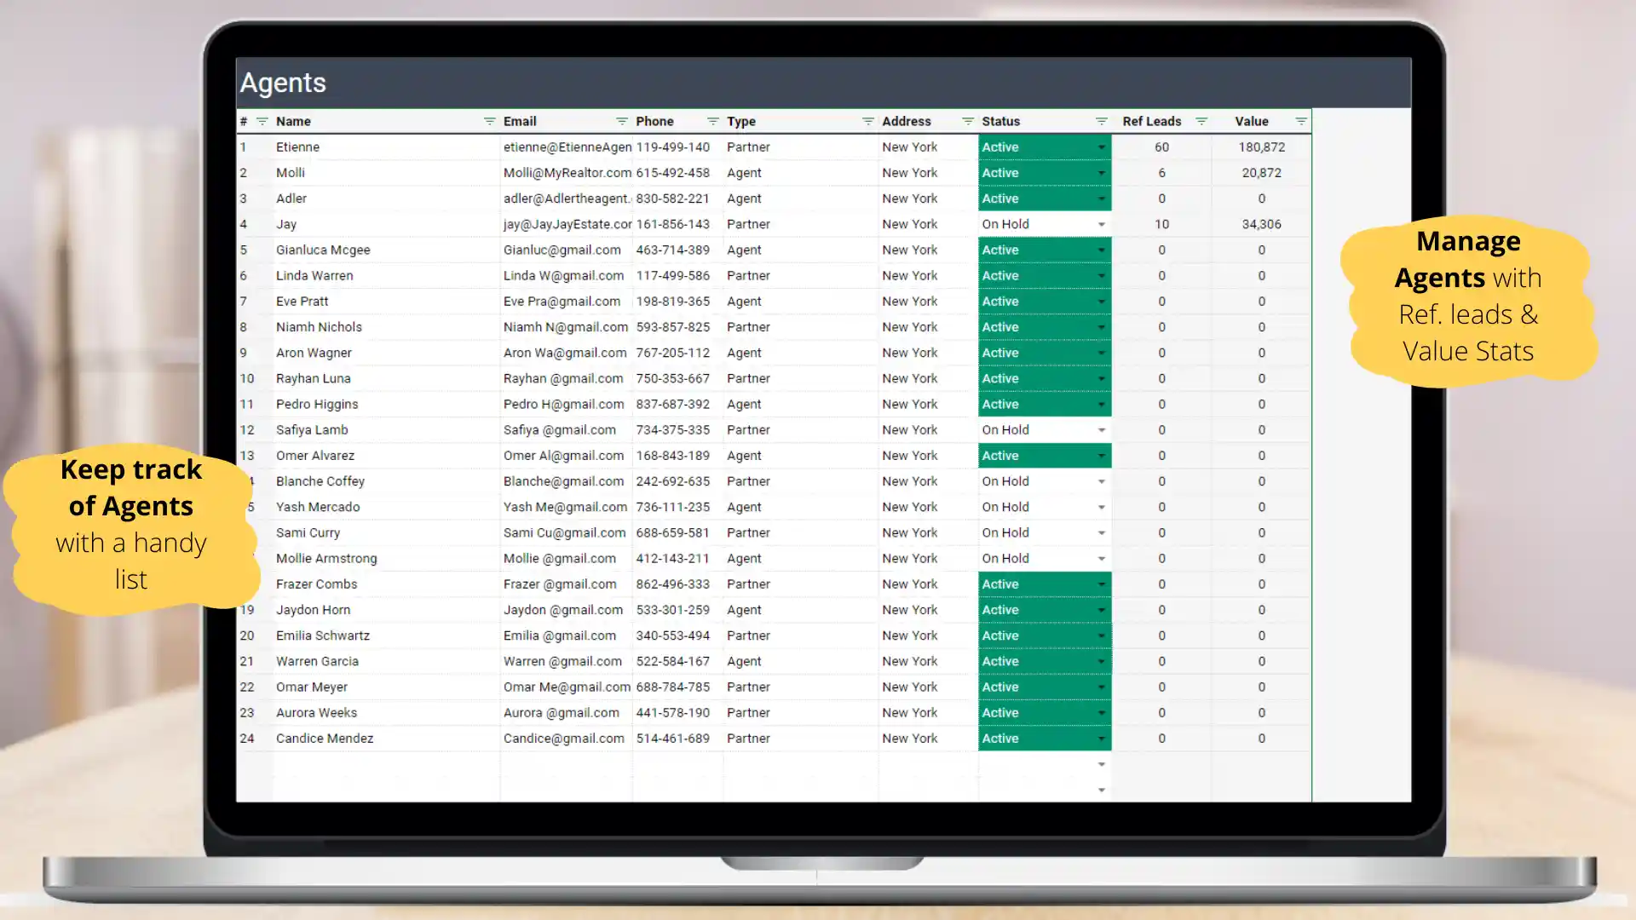Select Ref Leads value 10 for Jay
The image size is (1636, 920).
pyautogui.click(x=1161, y=225)
